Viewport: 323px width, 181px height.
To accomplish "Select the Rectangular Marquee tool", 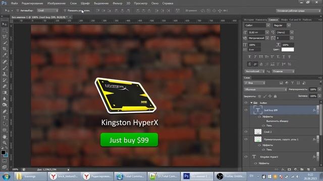I will click(5, 31).
